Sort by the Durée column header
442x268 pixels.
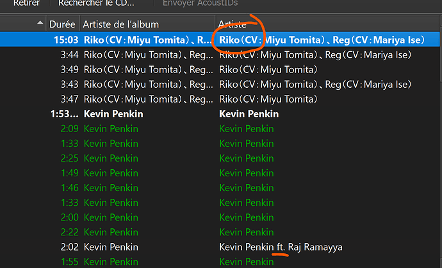62,25
